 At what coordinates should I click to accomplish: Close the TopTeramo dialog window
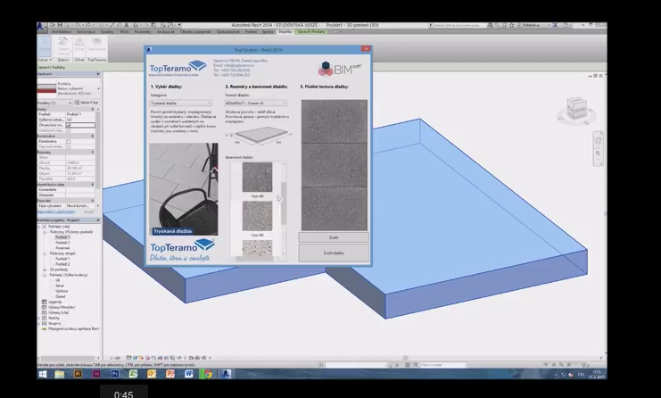click(366, 49)
